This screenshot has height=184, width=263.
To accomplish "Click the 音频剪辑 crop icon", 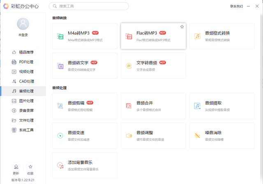I will point(60,106).
